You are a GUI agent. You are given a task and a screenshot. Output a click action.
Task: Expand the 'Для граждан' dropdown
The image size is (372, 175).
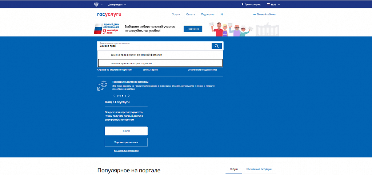(117, 4)
